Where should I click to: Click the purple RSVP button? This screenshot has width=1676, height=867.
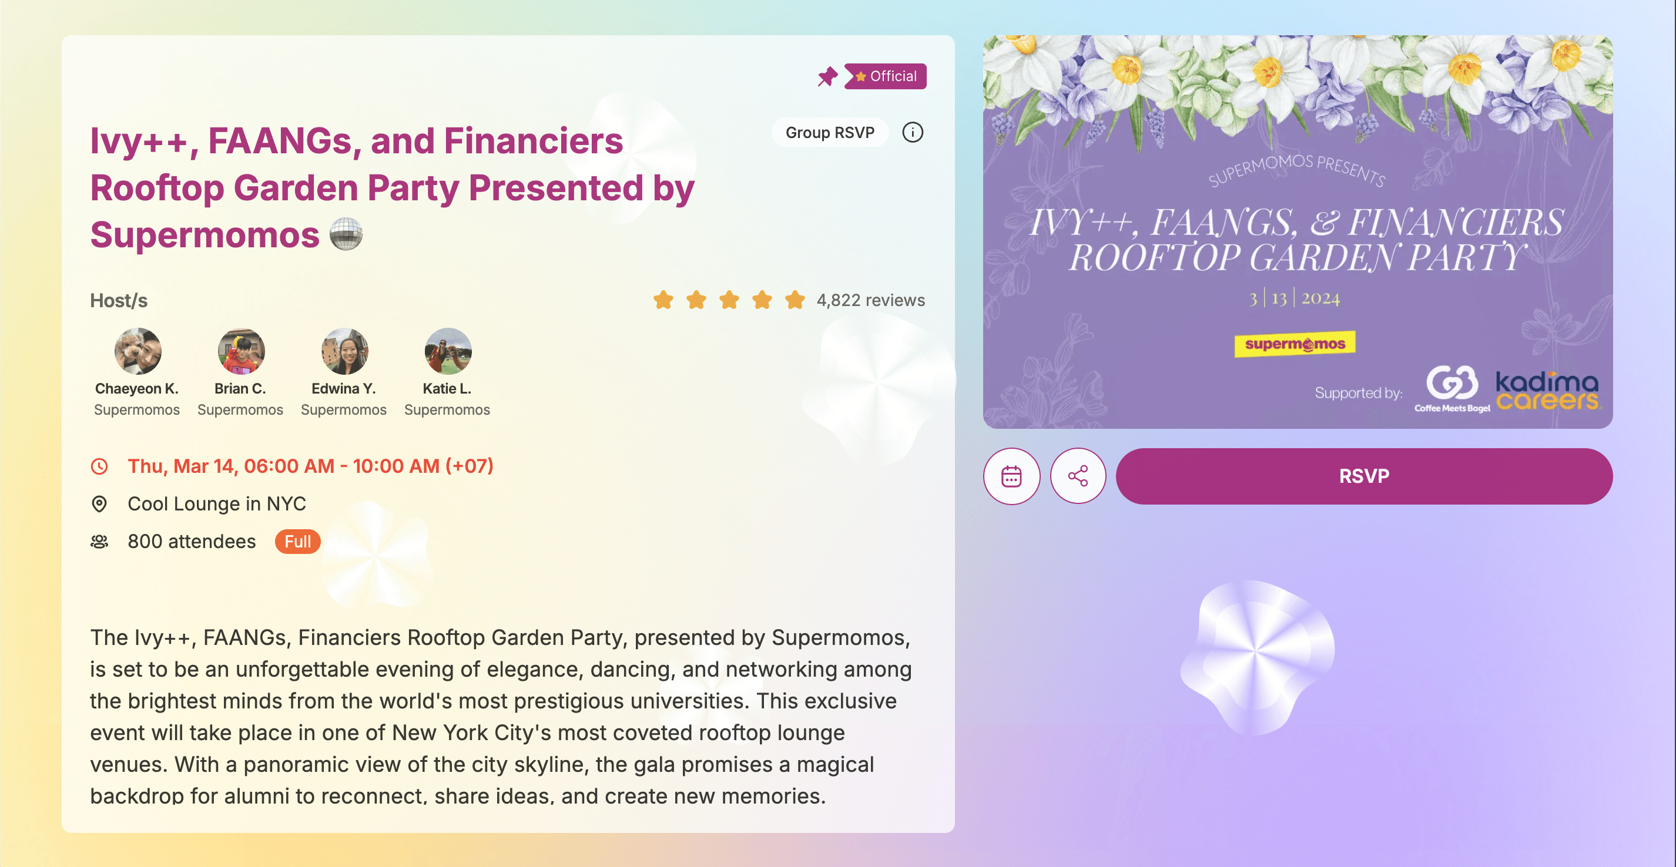1364,476
